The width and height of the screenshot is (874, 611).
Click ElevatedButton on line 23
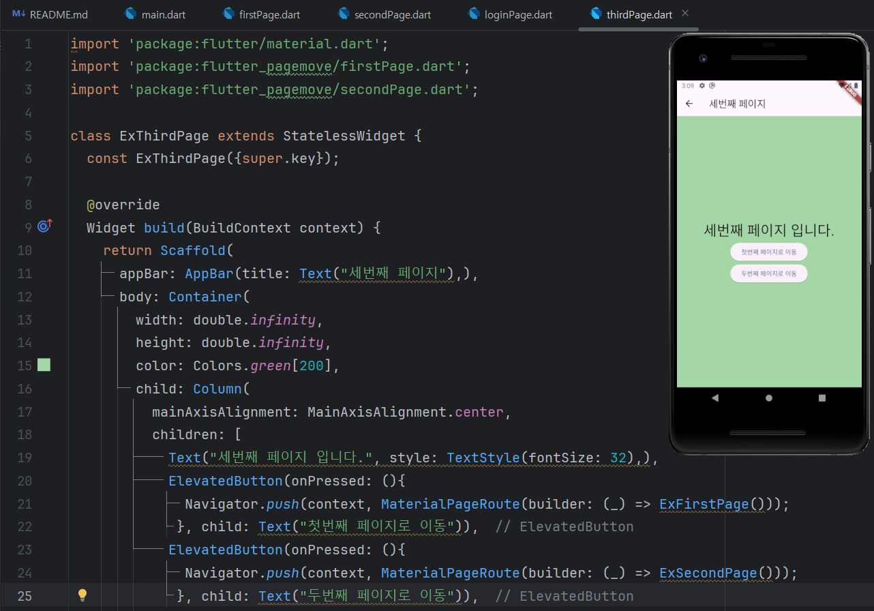pyautogui.click(x=226, y=550)
